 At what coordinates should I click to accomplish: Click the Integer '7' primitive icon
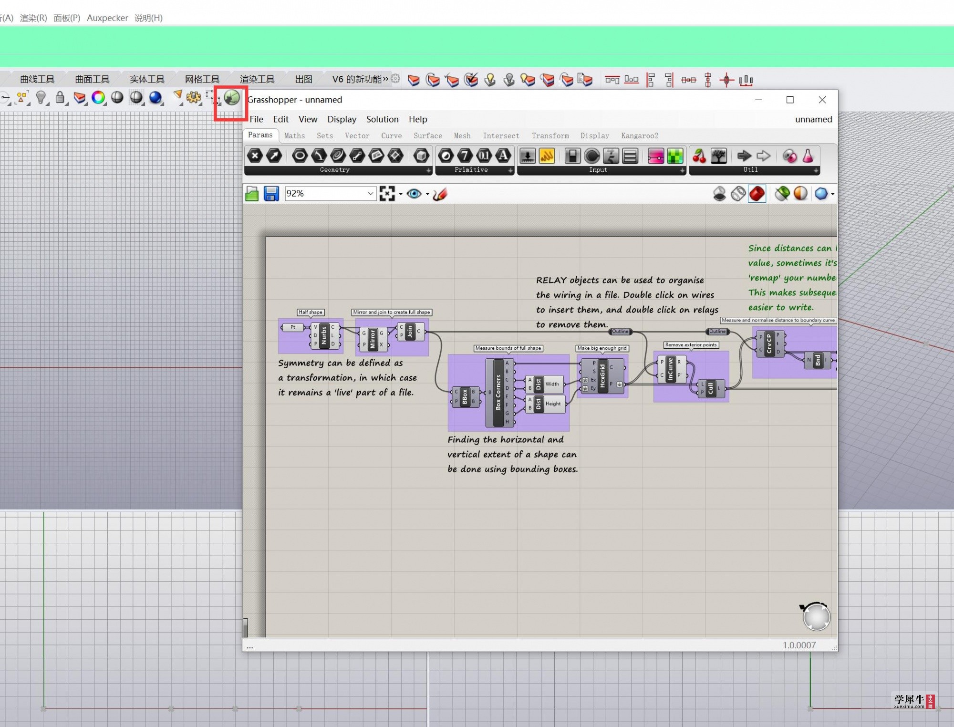[465, 156]
